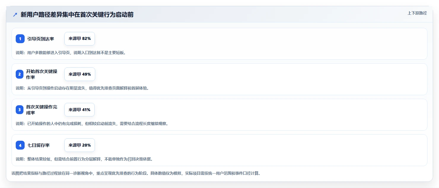Click the arrow icon beside the panel title
The image size is (439, 188).
15,15
